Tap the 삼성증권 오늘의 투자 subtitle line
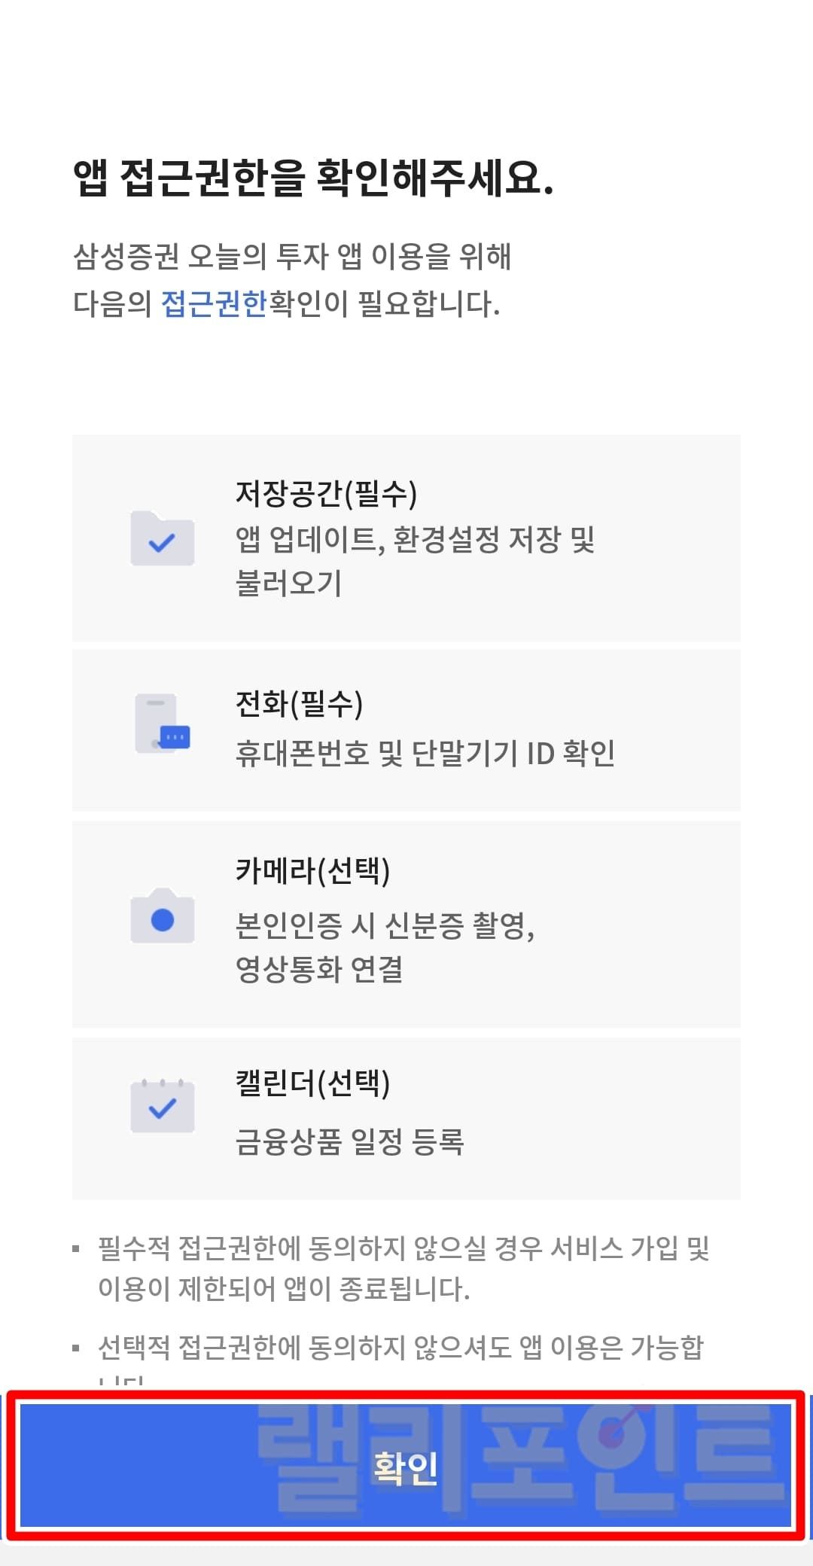This screenshot has height=1566, width=813. pyautogui.click(x=292, y=257)
